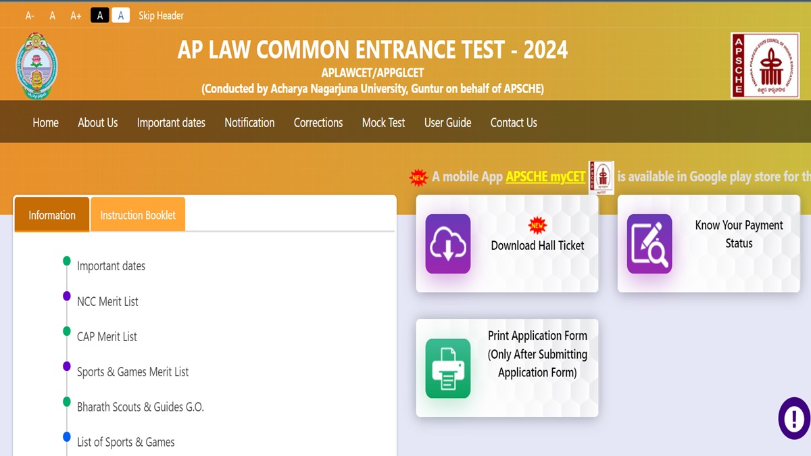The width and height of the screenshot is (811, 456).
Task: Click the AP LAW COMMON ENTRANCE TEST title
Action: pyautogui.click(x=372, y=49)
